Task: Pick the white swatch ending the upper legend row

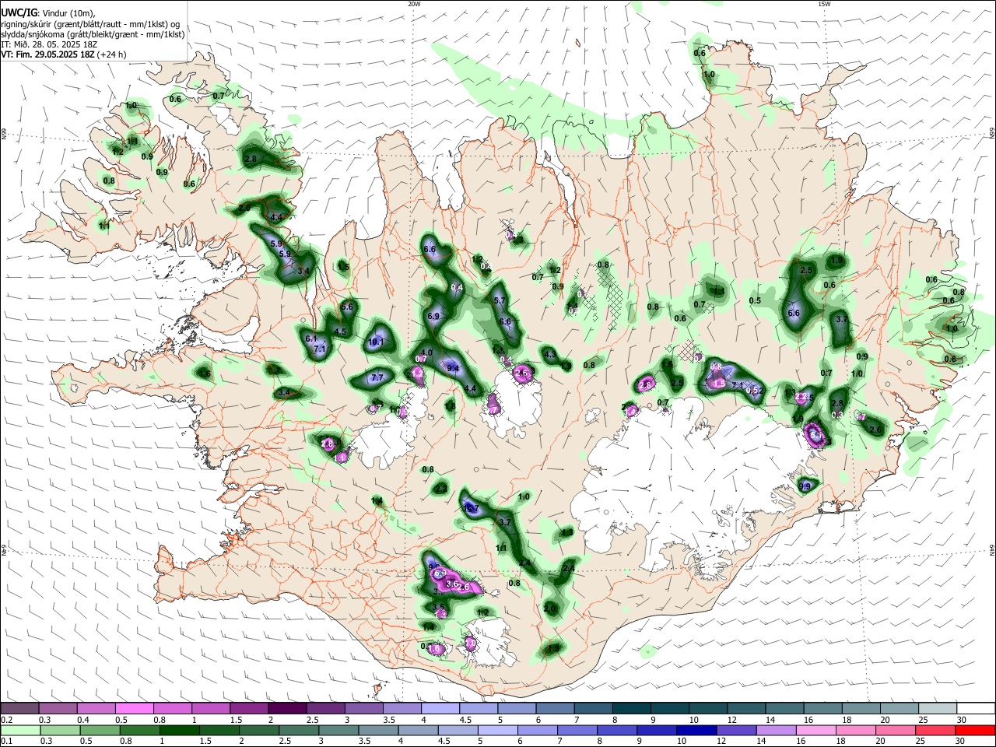Action: click(975, 708)
